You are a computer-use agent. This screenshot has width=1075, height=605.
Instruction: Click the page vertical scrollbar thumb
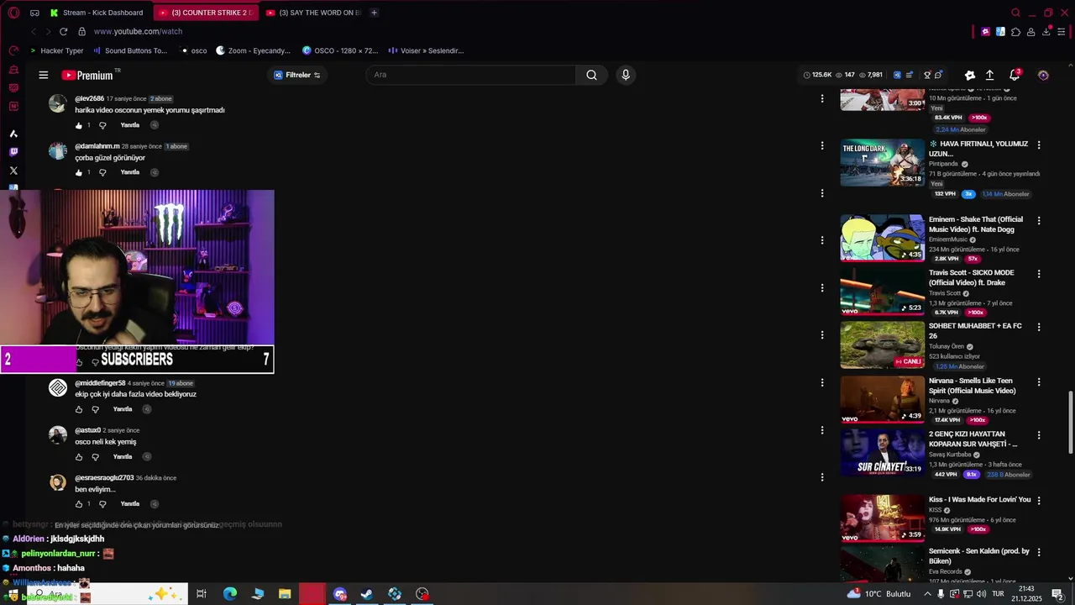point(1070,423)
